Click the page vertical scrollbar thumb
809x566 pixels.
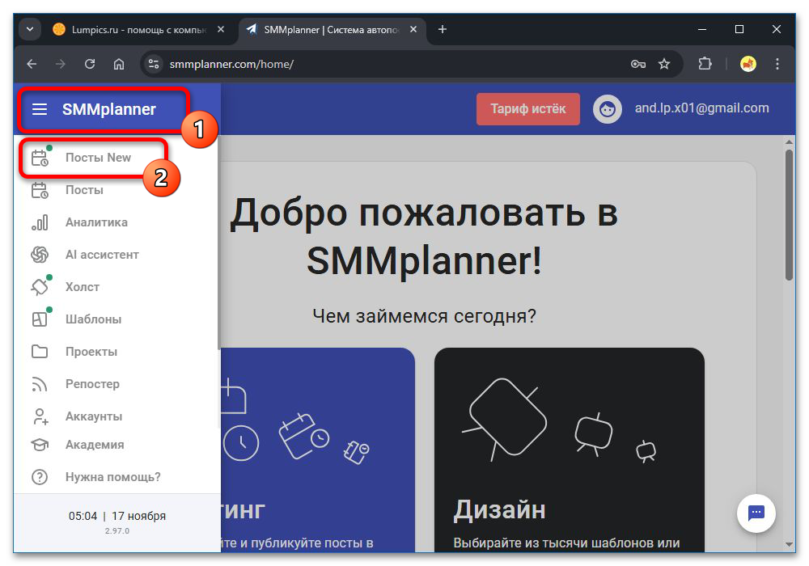click(789, 214)
